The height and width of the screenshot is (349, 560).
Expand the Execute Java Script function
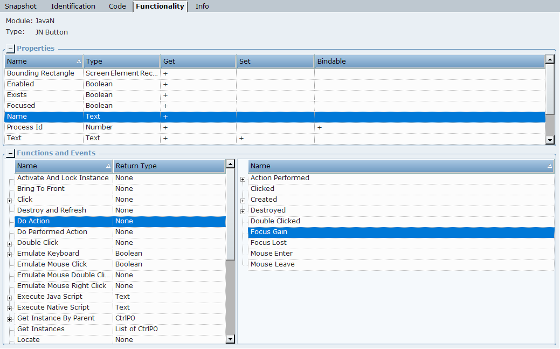coord(10,298)
